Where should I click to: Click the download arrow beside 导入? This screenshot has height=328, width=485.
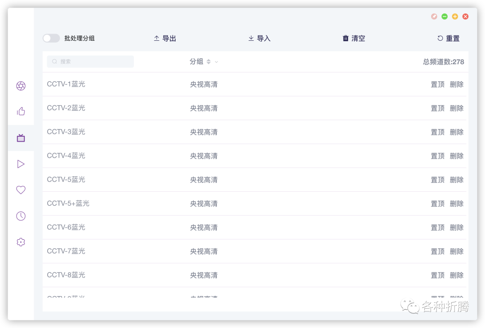pyautogui.click(x=251, y=38)
